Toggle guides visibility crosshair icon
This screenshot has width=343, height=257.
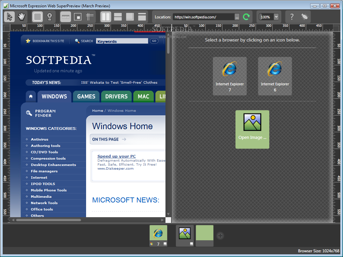click(x=90, y=17)
